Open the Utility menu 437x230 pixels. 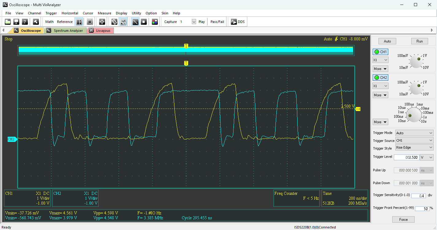tap(136, 13)
